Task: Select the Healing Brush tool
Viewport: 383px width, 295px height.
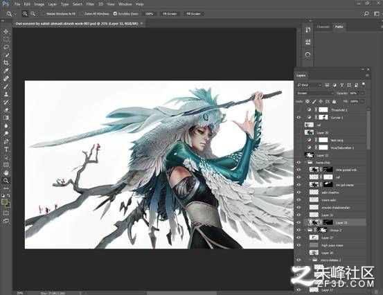Action: point(6,78)
